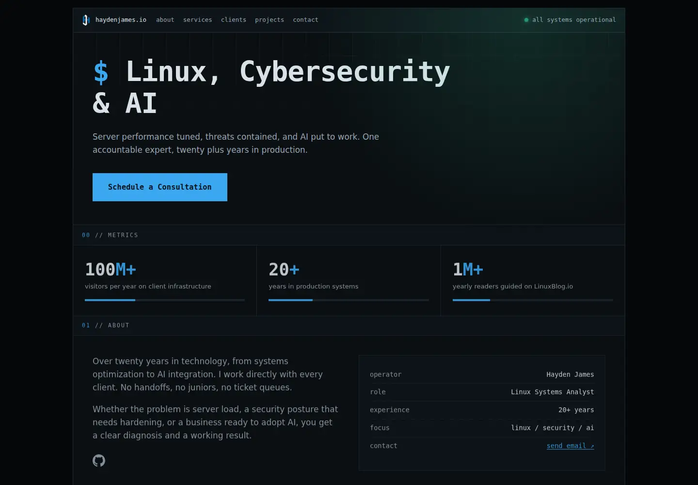This screenshot has height=485, width=698.
Task: Click 'yearly readers guided on LinuxBlog.io'
Action: (x=513, y=287)
